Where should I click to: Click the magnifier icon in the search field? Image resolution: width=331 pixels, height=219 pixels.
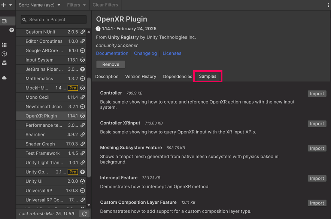(24, 19)
